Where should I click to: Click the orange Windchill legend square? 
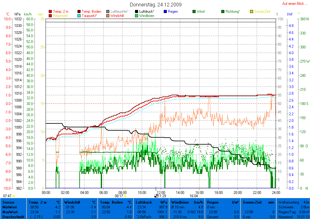108,16
